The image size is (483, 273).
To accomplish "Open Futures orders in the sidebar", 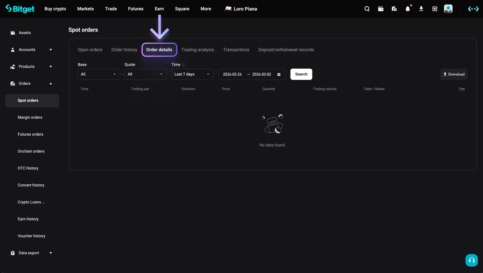I will [x=30, y=134].
